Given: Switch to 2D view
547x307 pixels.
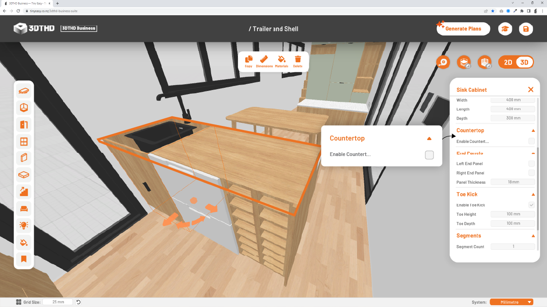Looking at the screenshot, I should click(x=508, y=62).
